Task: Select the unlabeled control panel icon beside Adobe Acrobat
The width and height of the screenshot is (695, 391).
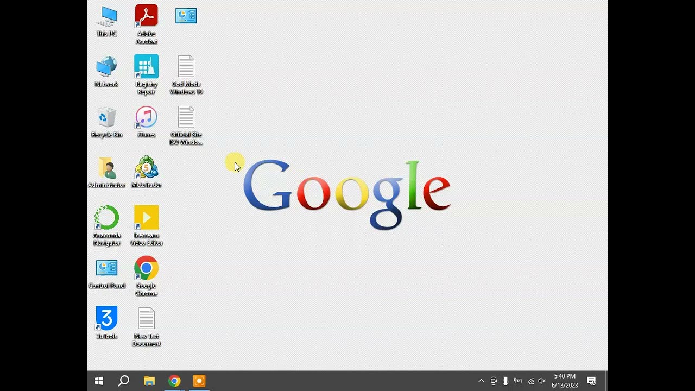Action: pyautogui.click(x=186, y=16)
